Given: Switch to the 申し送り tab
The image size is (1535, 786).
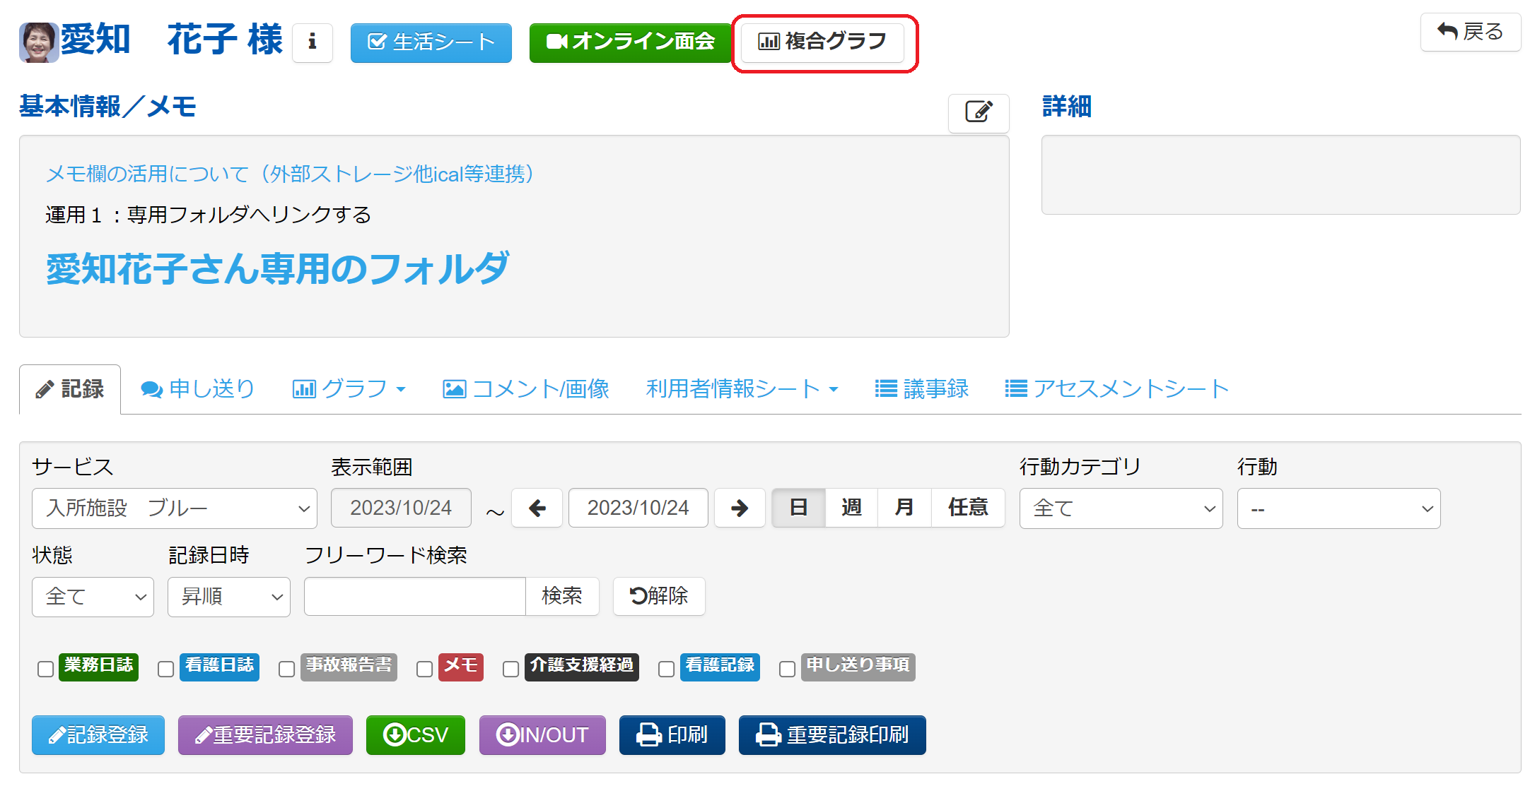Looking at the screenshot, I should point(198,389).
